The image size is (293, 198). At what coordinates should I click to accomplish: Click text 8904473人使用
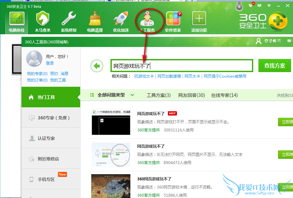point(178,163)
